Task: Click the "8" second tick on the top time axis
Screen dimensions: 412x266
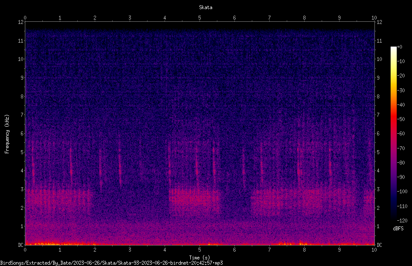Action: pyautogui.click(x=304, y=18)
